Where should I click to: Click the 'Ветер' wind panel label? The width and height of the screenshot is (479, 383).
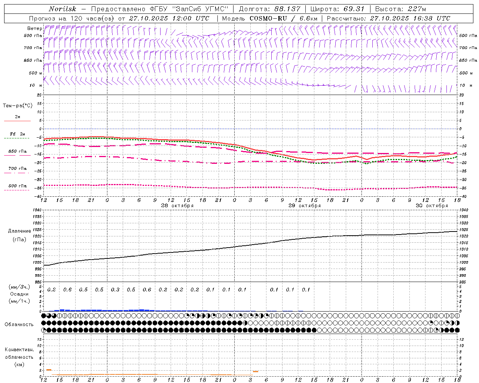click(x=34, y=28)
